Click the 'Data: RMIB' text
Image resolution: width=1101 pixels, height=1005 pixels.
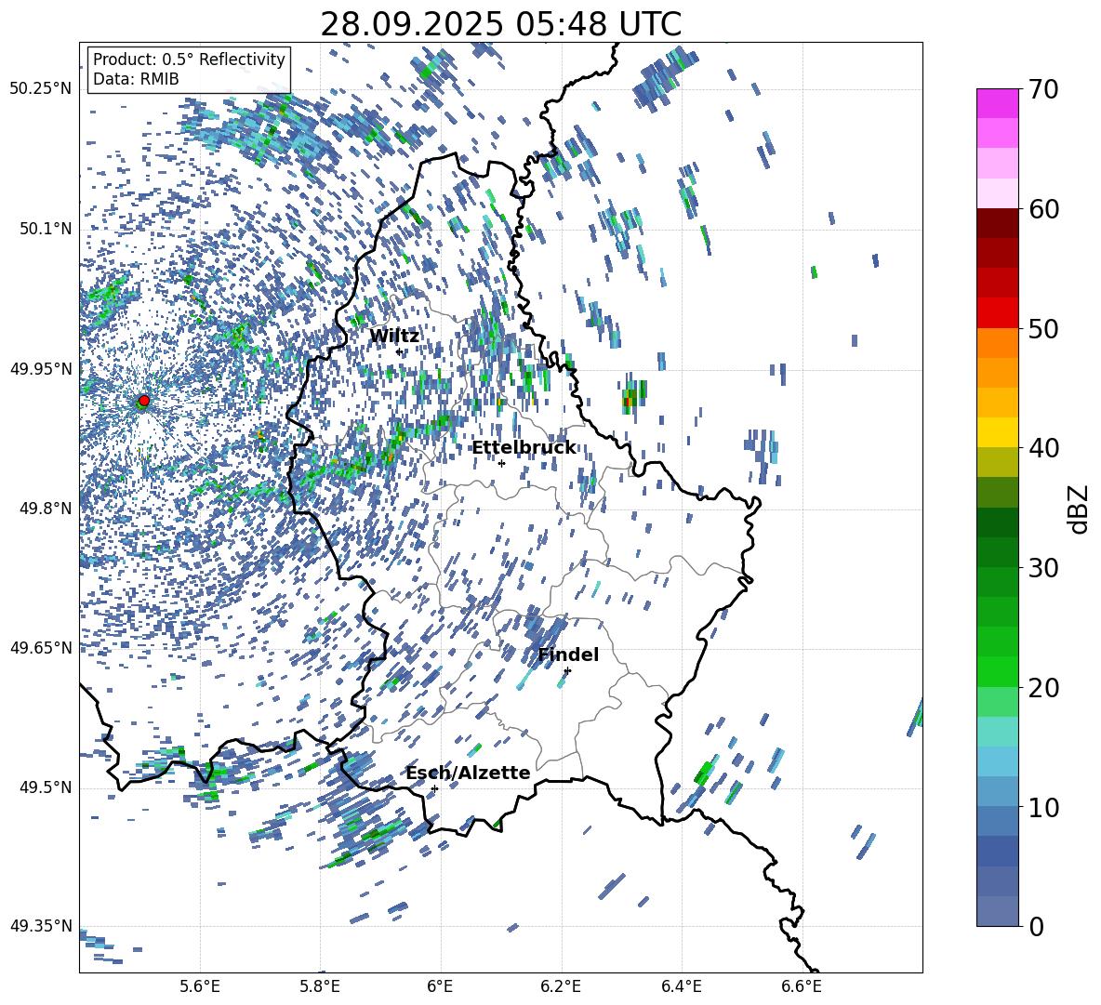pyautogui.click(x=136, y=79)
